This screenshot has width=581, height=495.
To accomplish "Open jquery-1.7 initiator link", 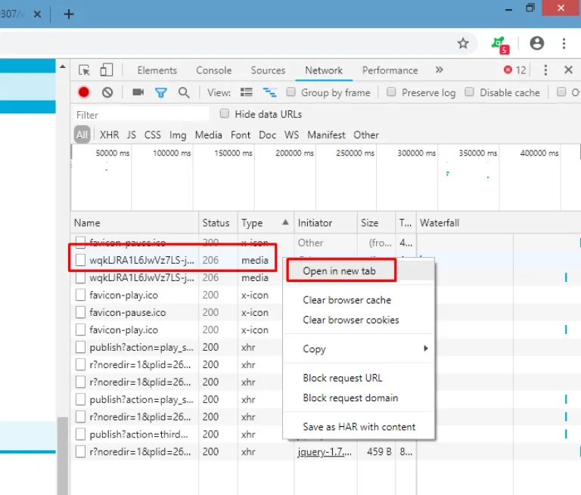I will click(x=325, y=452).
